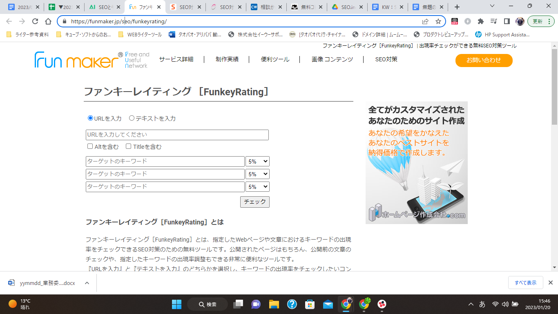
Task: Focus the URLを入力してください field
Action: (177, 135)
